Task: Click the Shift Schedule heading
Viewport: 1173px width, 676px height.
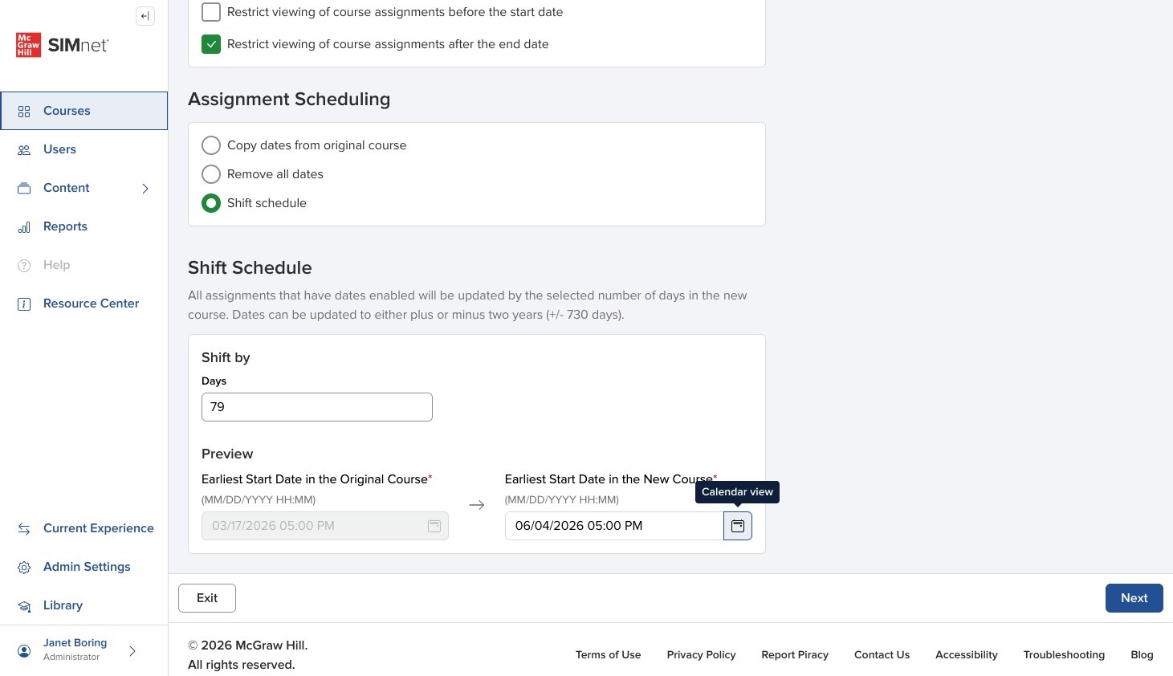Action: 250,268
